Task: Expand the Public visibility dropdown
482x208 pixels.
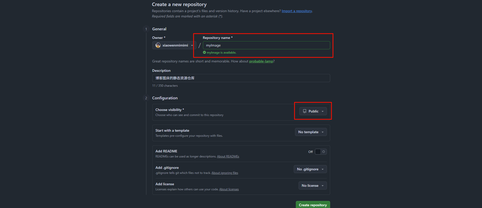Action: [313, 111]
